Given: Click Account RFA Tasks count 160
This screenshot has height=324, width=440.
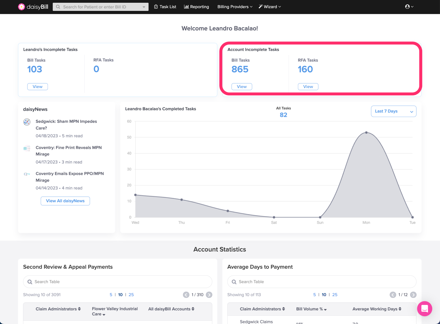Looking at the screenshot, I should point(305,69).
